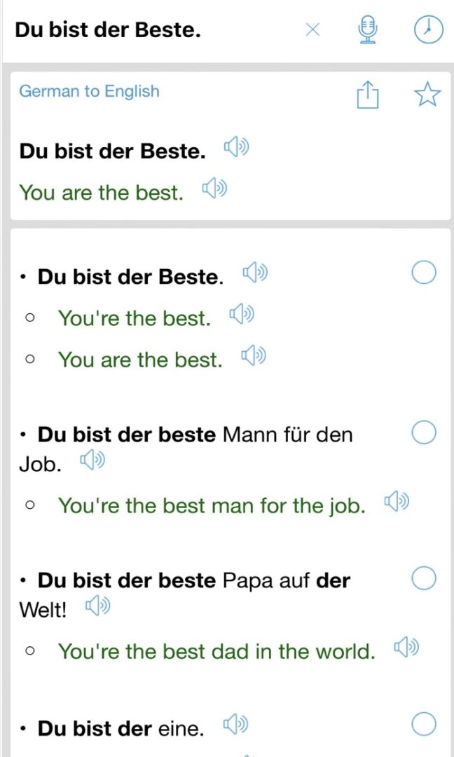This screenshot has width=454, height=757.
Task: Select the circle beside the "beste Papa" example
Action: [x=423, y=579]
